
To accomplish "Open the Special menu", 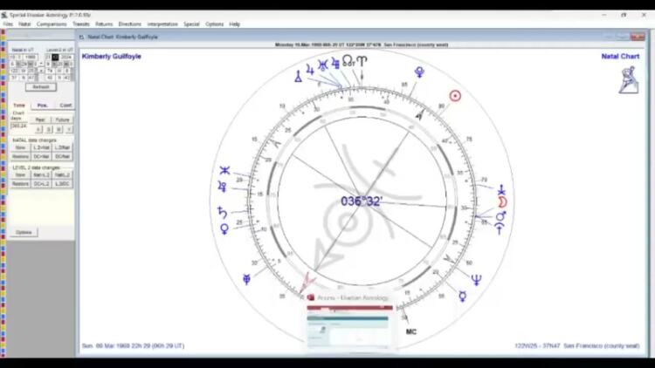I will pyautogui.click(x=191, y=24).
